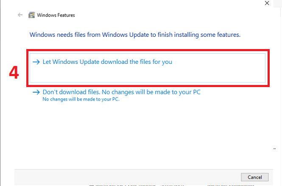Click the Windows Features dialog icon
The image size is (282, 186).
[32, 15]
